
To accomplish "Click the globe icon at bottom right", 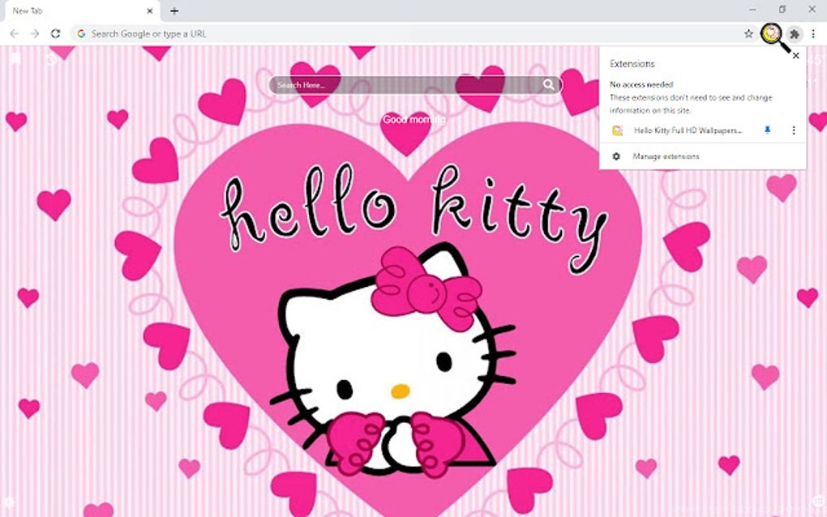I will coord(819,500).
